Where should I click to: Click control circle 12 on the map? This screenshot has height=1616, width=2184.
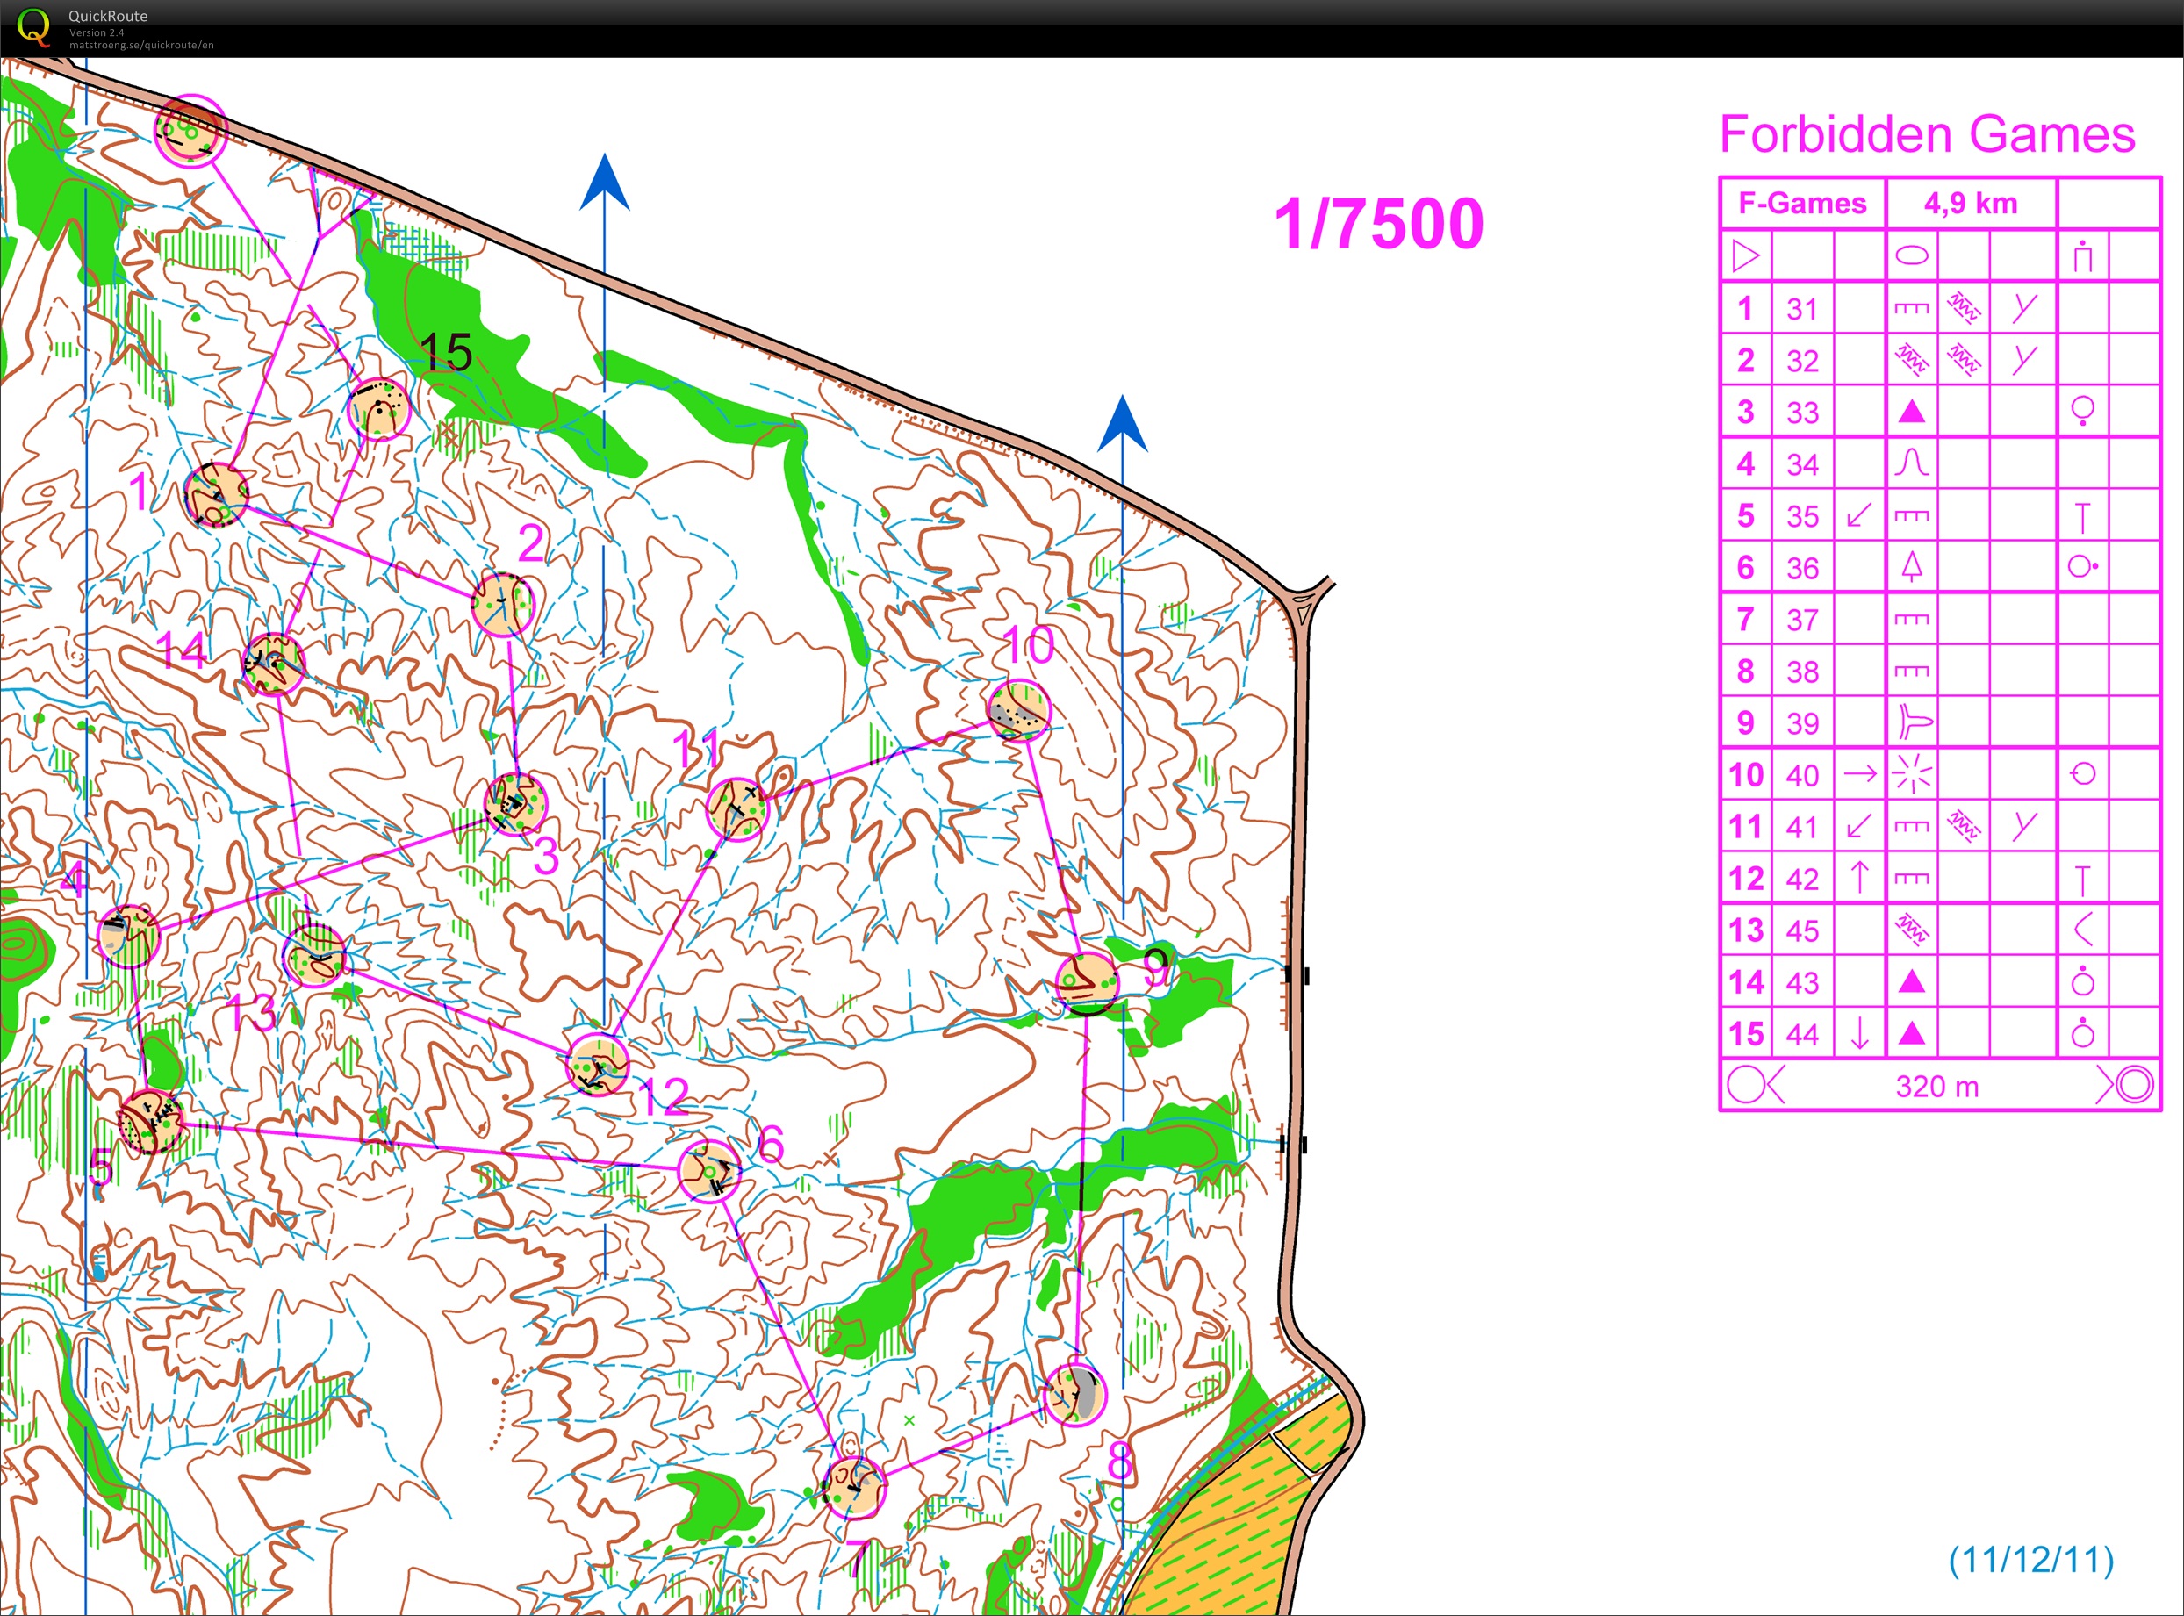(598, 1064)
